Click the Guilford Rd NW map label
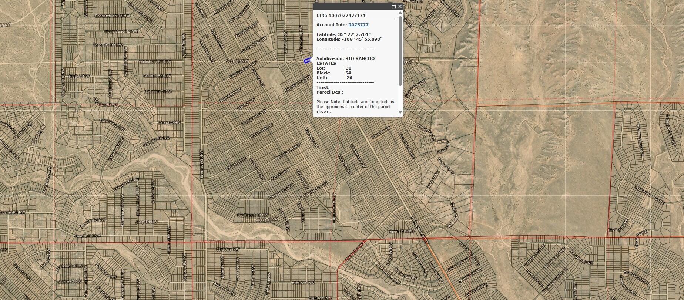This screenshot has height=300, width=684. point(157,76)
